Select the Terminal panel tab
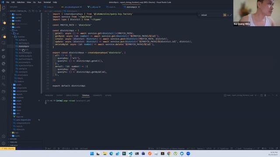This screenshot has width=280, height=157. pos(86,96)
